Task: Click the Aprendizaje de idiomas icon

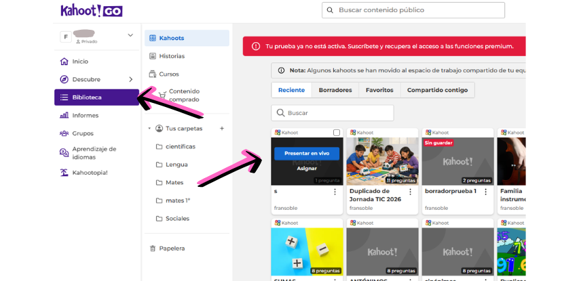Action: point(64,152)
